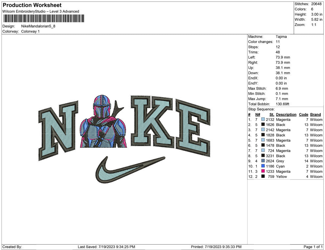Click the Min Stitch value '0.1 mm'
The height and width of the screenshot is (250, 325).
[x=282, y=94]
